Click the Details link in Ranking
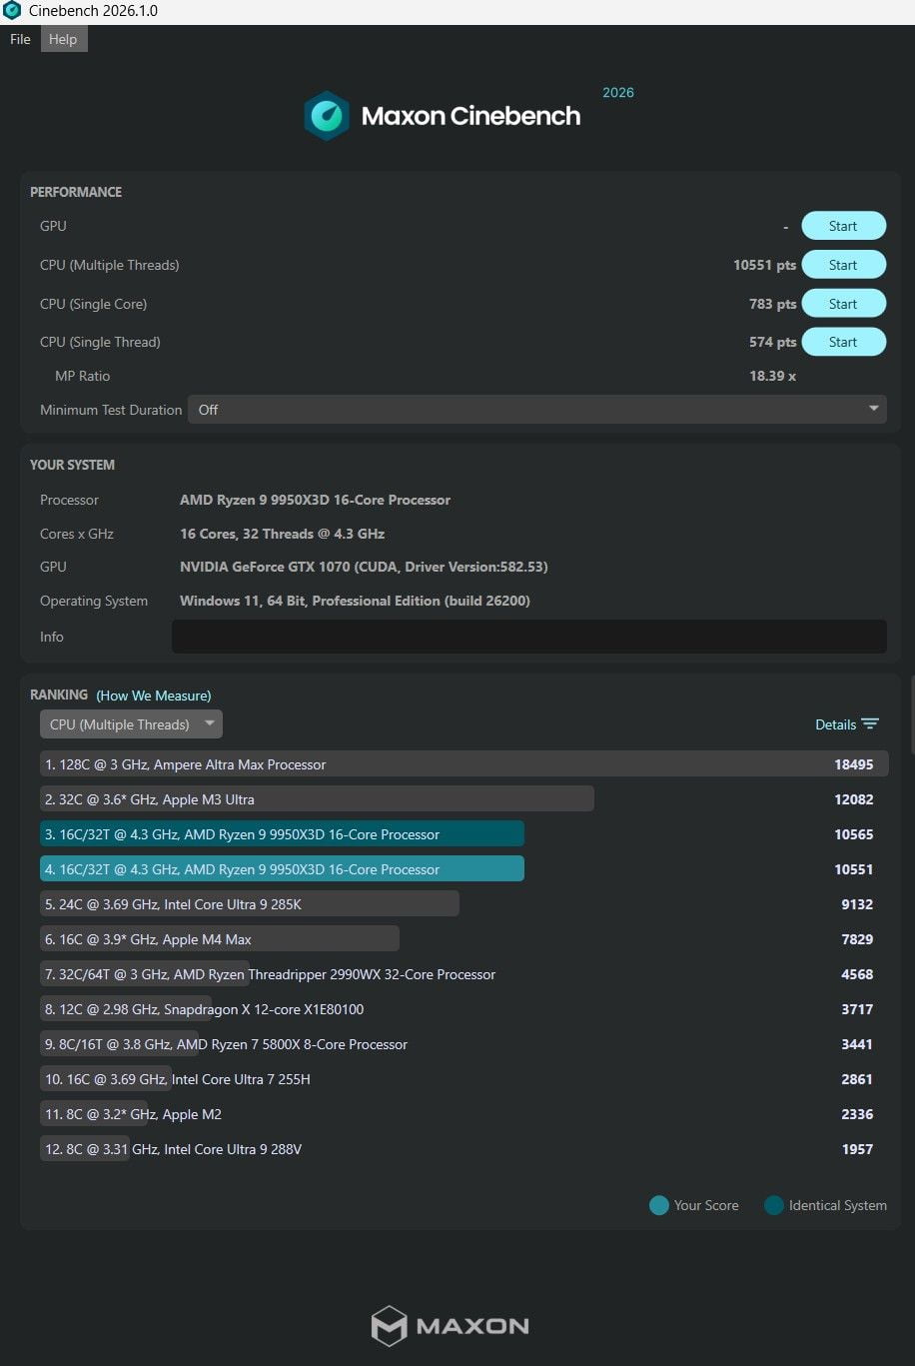 835,724
